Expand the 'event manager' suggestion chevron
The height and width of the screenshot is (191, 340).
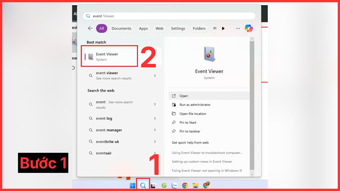155,130
